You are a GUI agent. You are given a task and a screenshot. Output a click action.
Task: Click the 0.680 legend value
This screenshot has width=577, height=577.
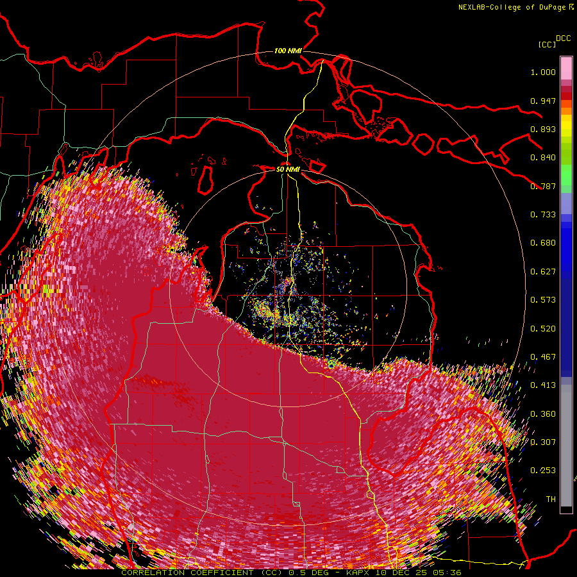[543, 243]
